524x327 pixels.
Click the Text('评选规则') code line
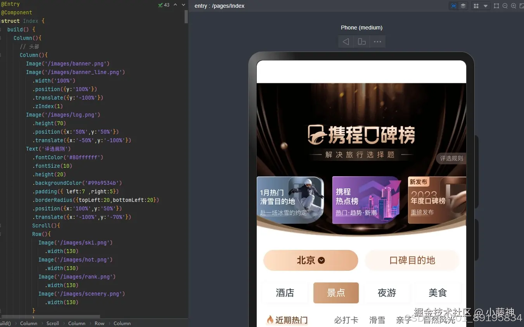point(48,149)
